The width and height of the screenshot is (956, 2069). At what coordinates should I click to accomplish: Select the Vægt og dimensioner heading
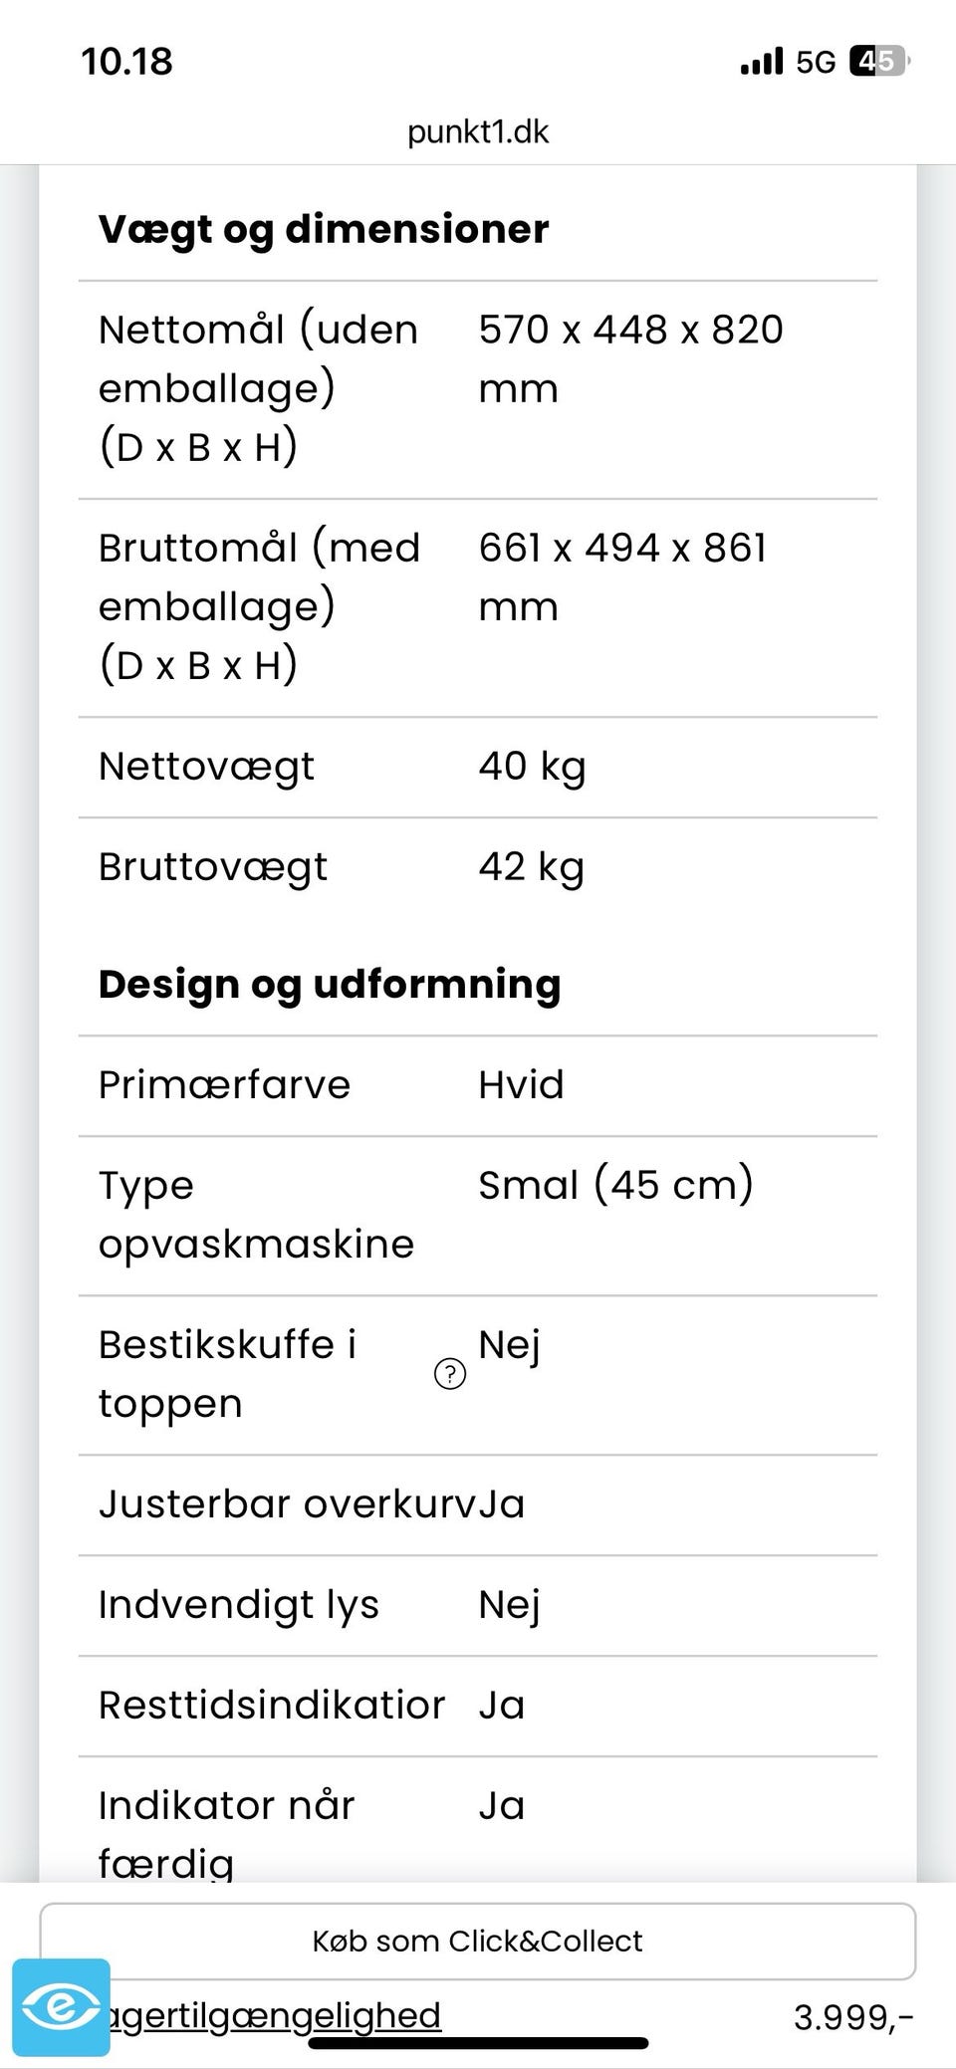click(x=324, y=229)
